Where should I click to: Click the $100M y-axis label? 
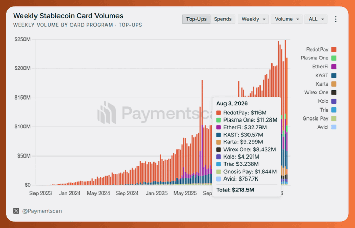point(22,127)
